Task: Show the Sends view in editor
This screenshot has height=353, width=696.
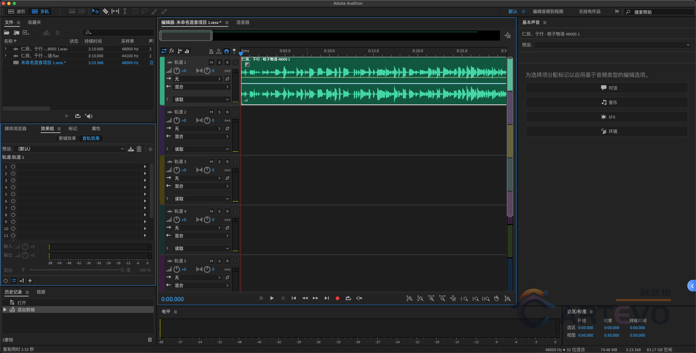Action: [179, 51]
